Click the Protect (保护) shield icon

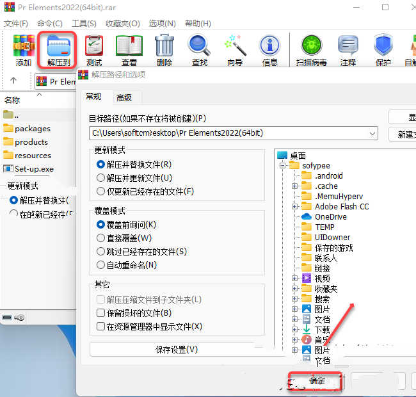click(x=383, y=50)
